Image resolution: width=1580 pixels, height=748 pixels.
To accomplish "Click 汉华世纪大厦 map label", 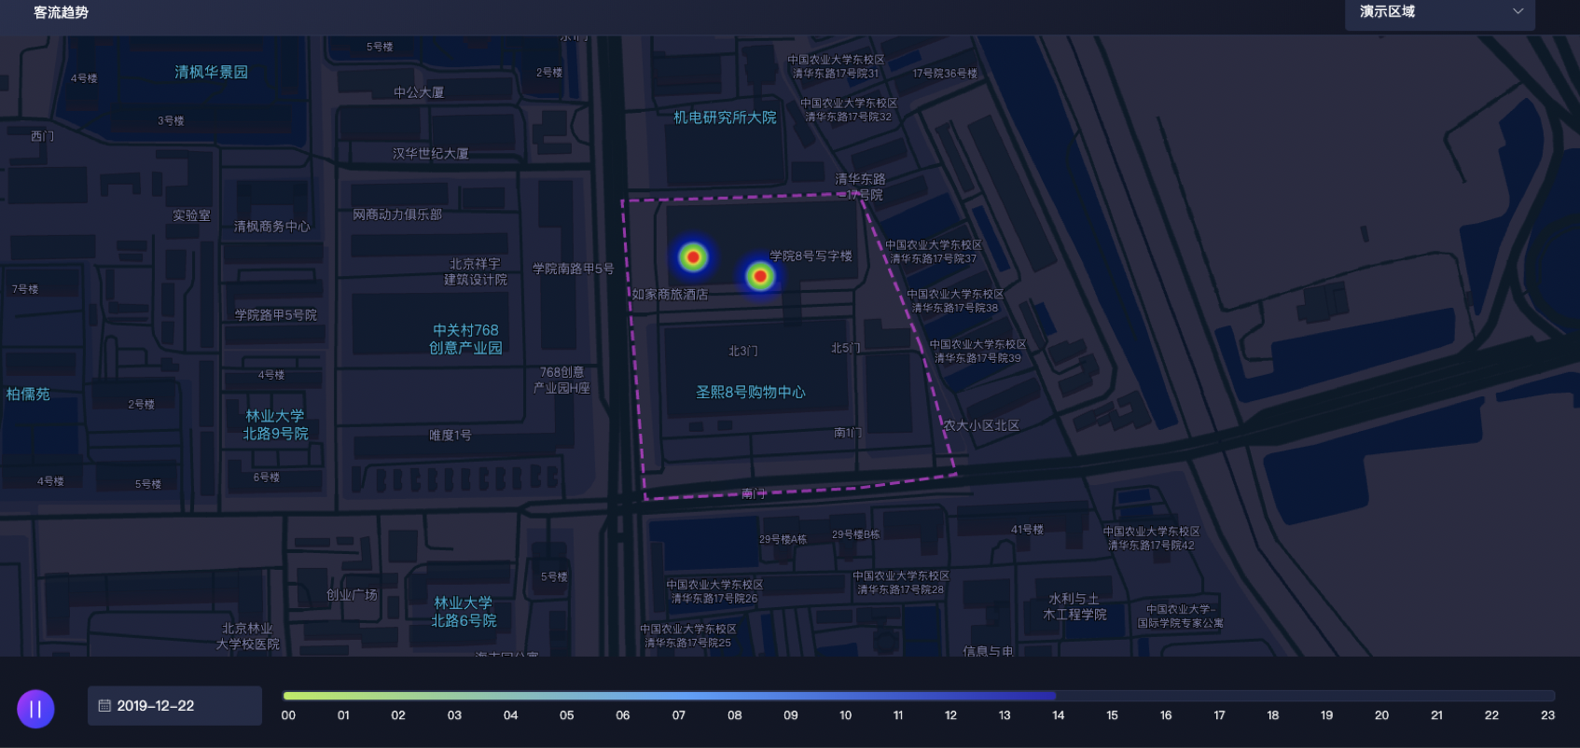I will click(430, 154).
